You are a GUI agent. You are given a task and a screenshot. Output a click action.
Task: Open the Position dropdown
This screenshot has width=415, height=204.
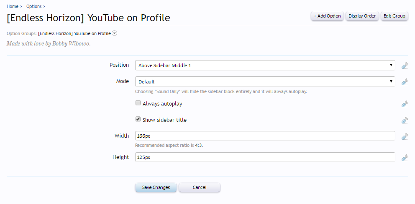265,65
